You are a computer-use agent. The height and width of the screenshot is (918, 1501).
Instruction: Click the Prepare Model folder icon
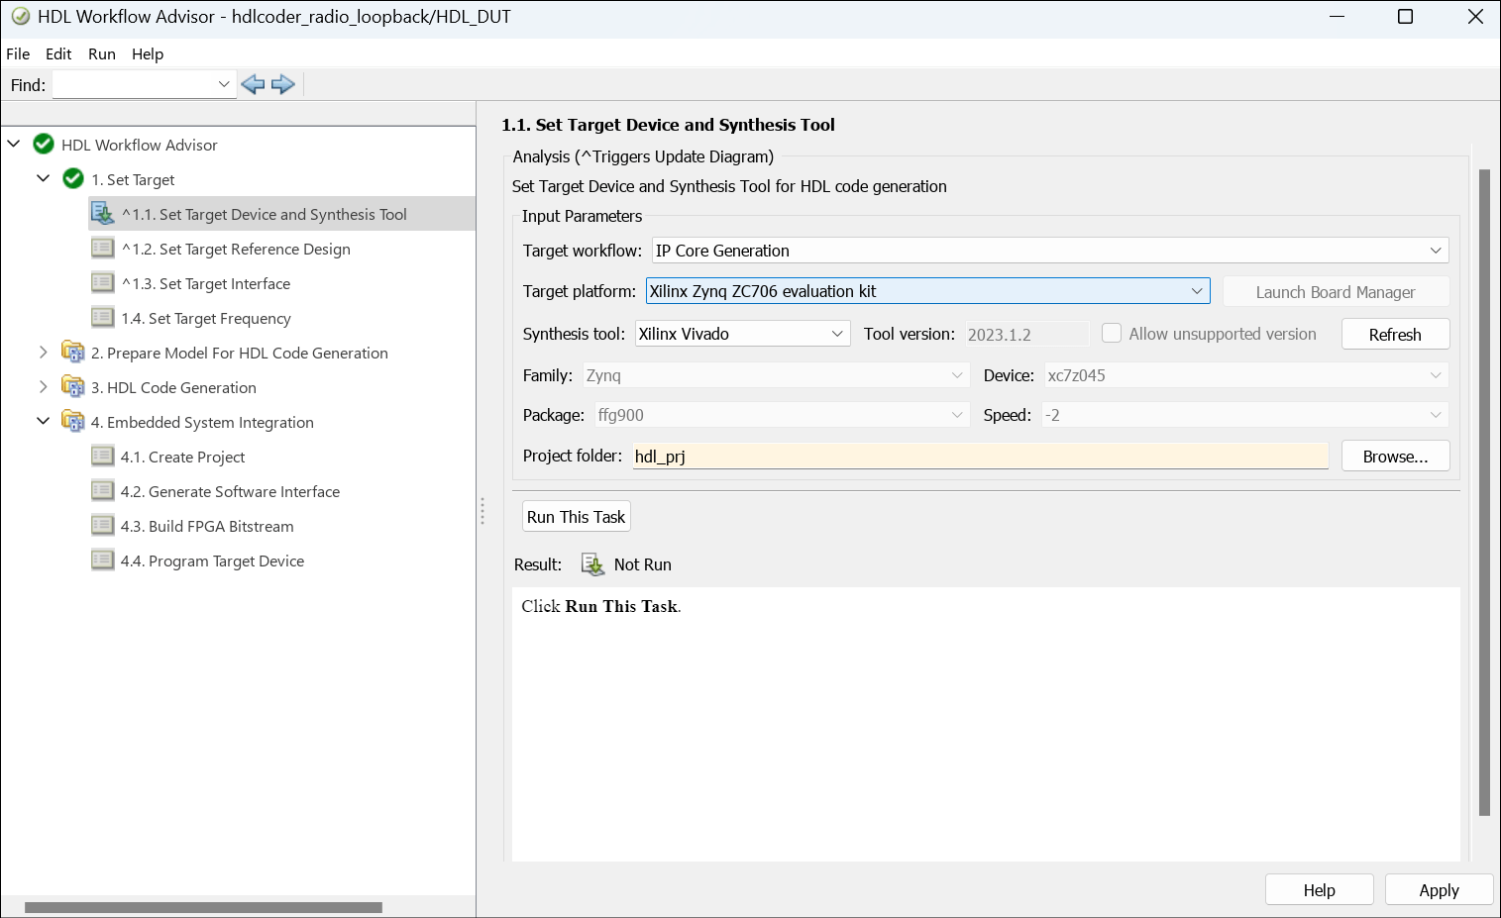point(73,352)
